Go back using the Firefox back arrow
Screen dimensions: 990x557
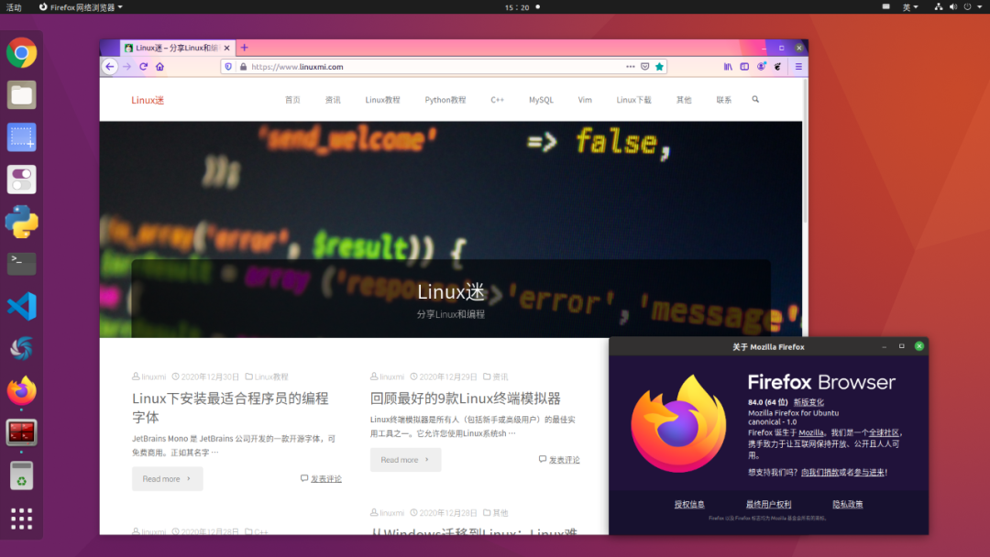point(110,66)
